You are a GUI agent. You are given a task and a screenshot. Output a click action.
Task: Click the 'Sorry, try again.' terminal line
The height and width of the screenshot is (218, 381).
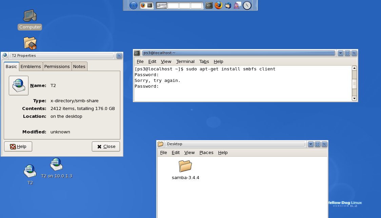click(158, 81)
